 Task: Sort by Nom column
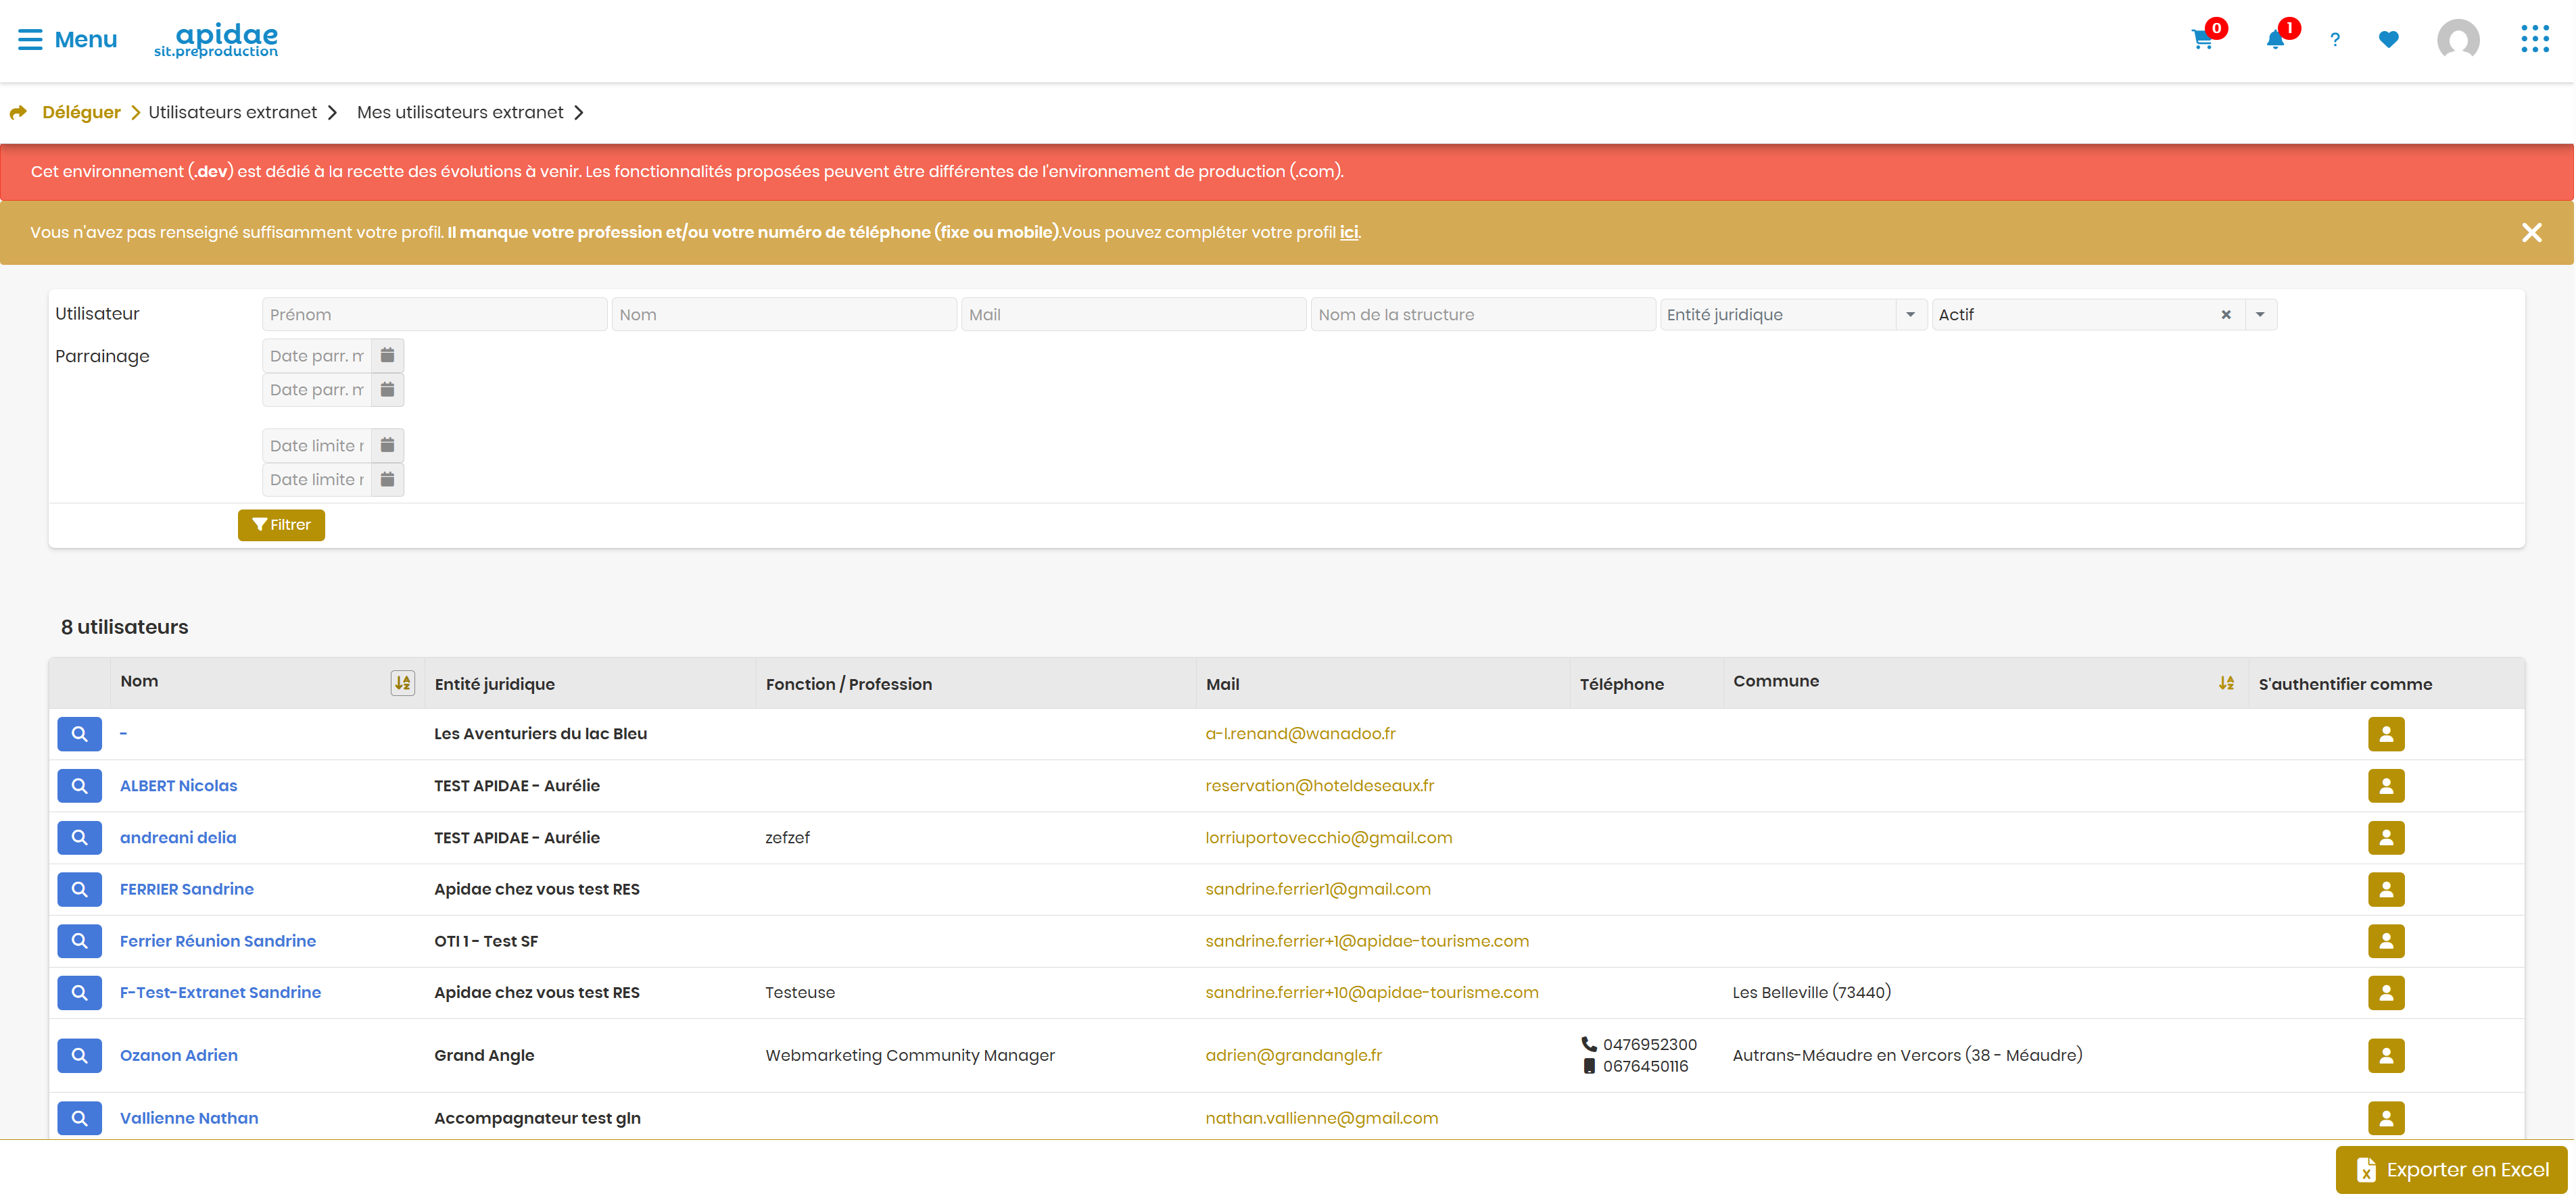point(402,683)
